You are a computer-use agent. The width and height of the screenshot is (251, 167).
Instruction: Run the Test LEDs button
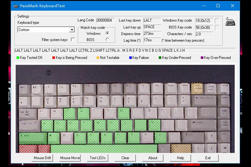coord(98,158)
